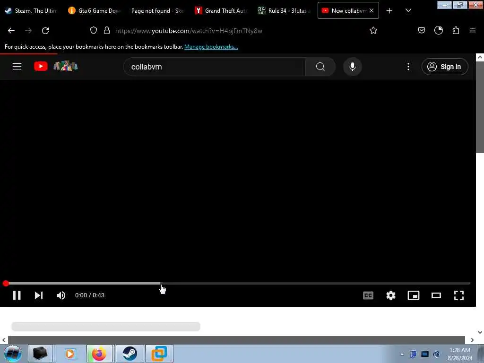
Task: Open the VirtualBox taskbar icon
Action: [x=159, y=354]
